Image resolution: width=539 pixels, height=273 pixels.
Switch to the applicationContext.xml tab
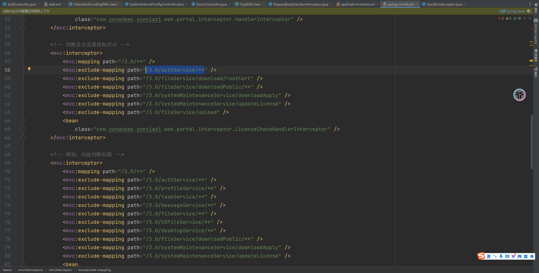coord(358,4)
